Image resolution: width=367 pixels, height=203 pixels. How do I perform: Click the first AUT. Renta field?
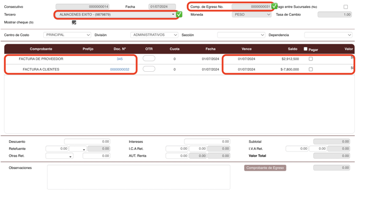point(177,156)
